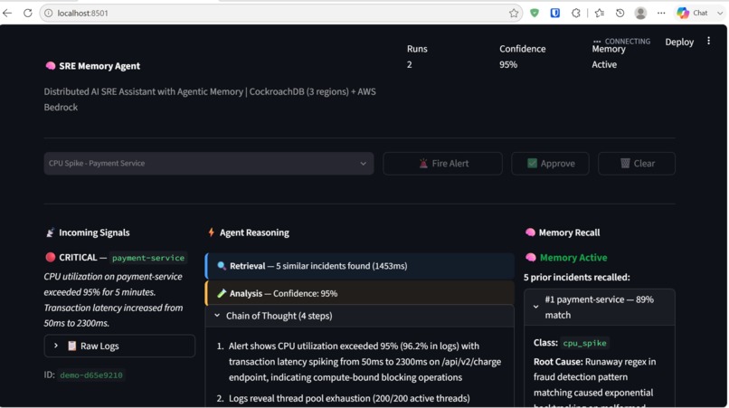
Task: Click the Runs value 2
Action: (x=409, y=64)
